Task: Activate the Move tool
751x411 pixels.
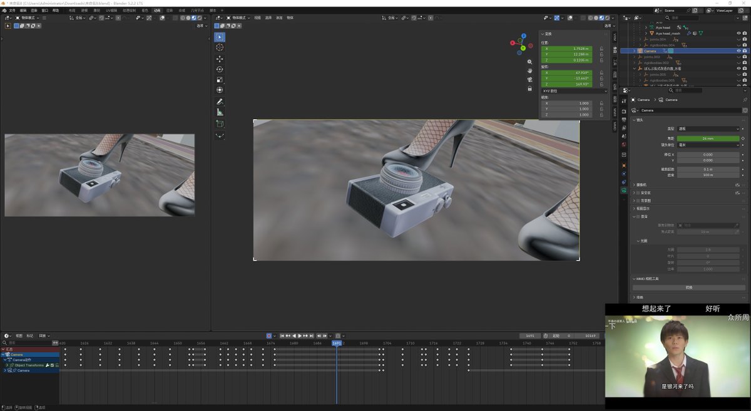Action: 220,59
